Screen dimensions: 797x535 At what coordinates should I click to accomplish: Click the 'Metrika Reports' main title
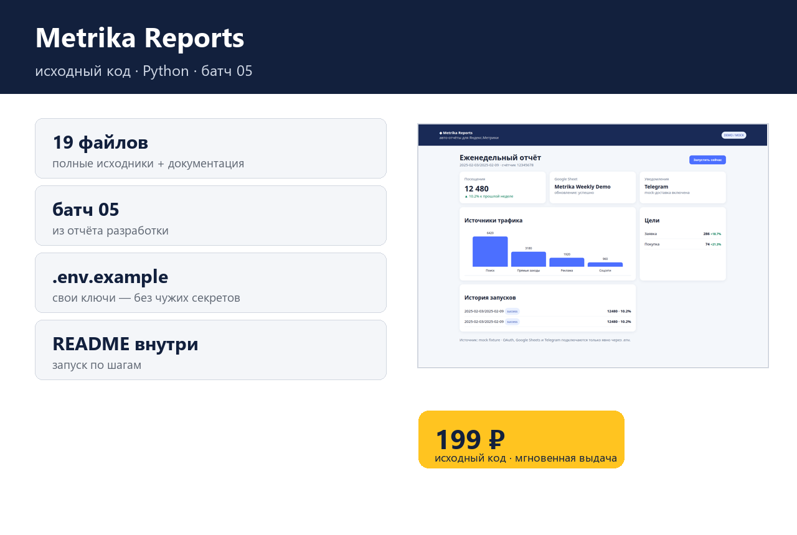(140, 37)
